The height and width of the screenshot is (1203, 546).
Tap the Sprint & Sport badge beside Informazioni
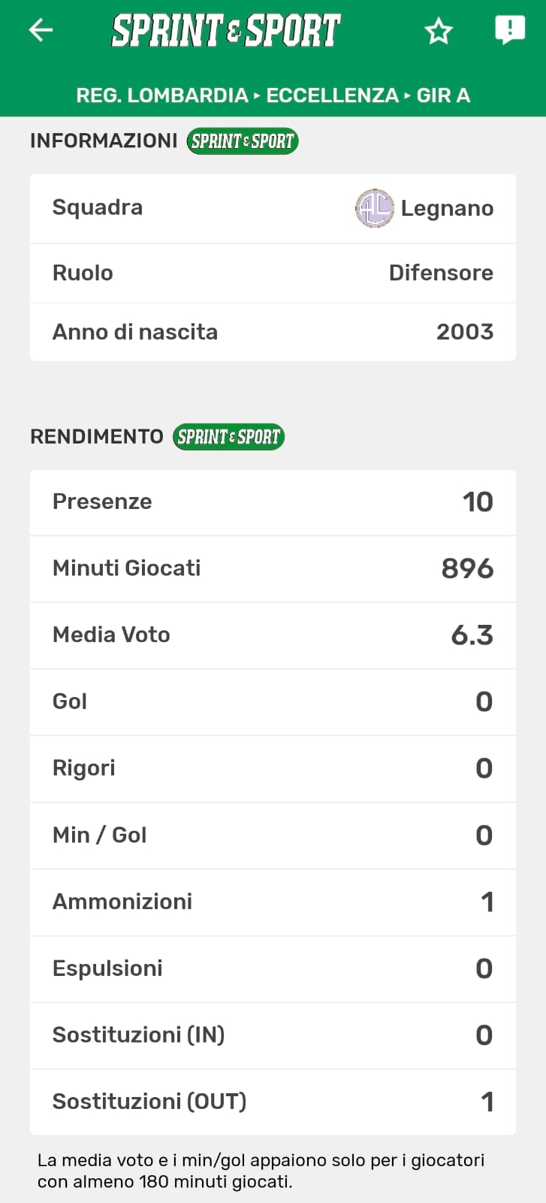[x=243, y=141]
